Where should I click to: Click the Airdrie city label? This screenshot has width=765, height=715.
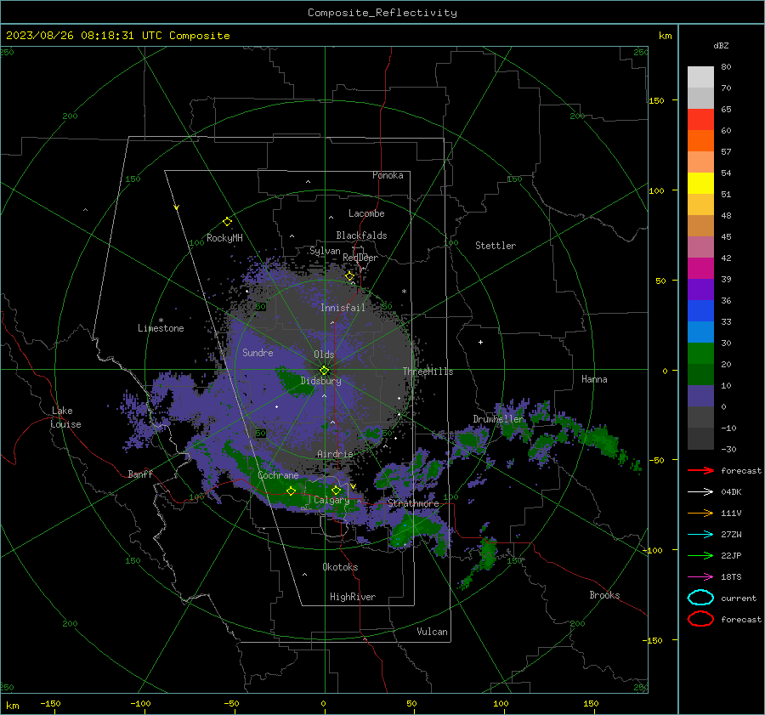335,454
